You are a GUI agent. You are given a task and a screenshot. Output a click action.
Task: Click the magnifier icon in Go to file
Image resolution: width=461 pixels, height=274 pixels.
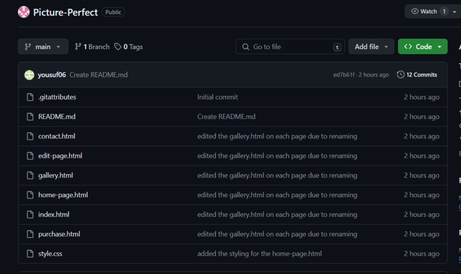pos(245,47)
